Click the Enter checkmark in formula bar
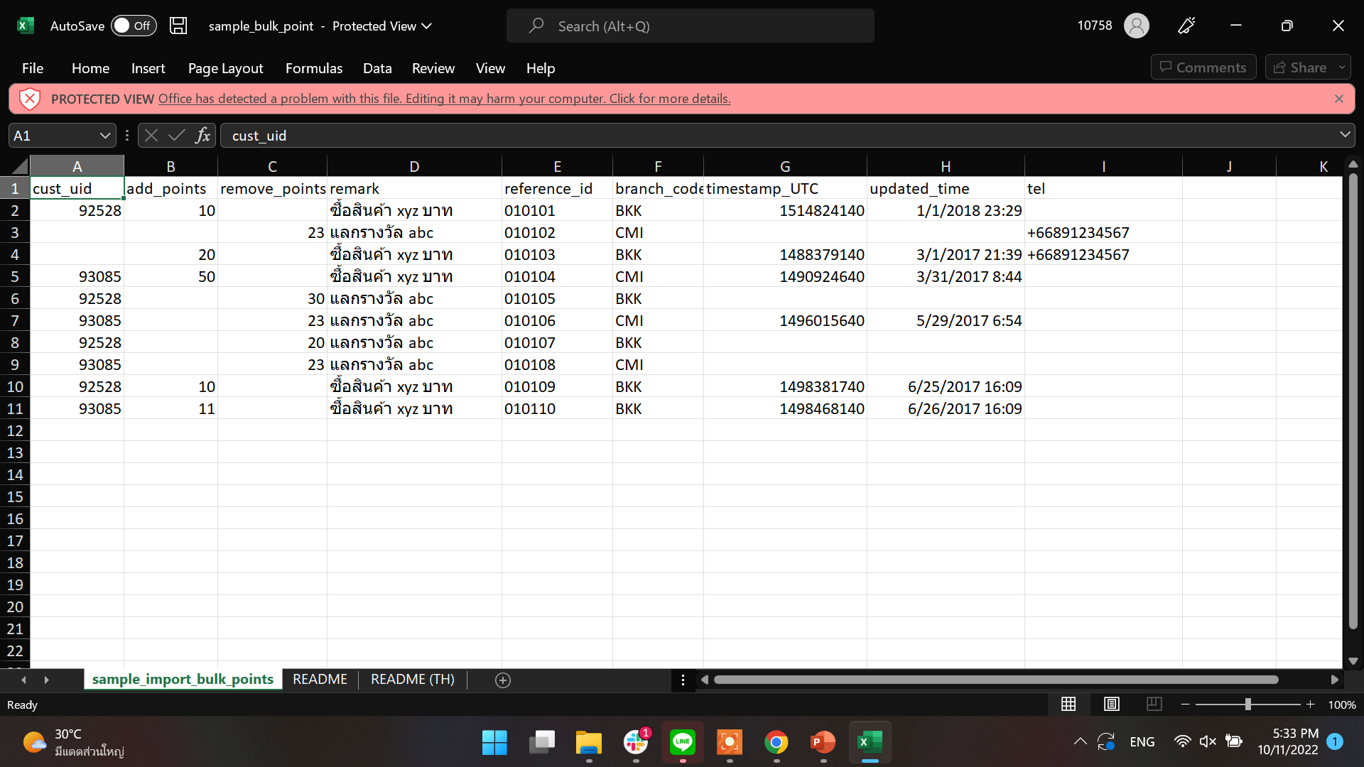Screen dimensions: 1364x767 click(x=176, y=135)
